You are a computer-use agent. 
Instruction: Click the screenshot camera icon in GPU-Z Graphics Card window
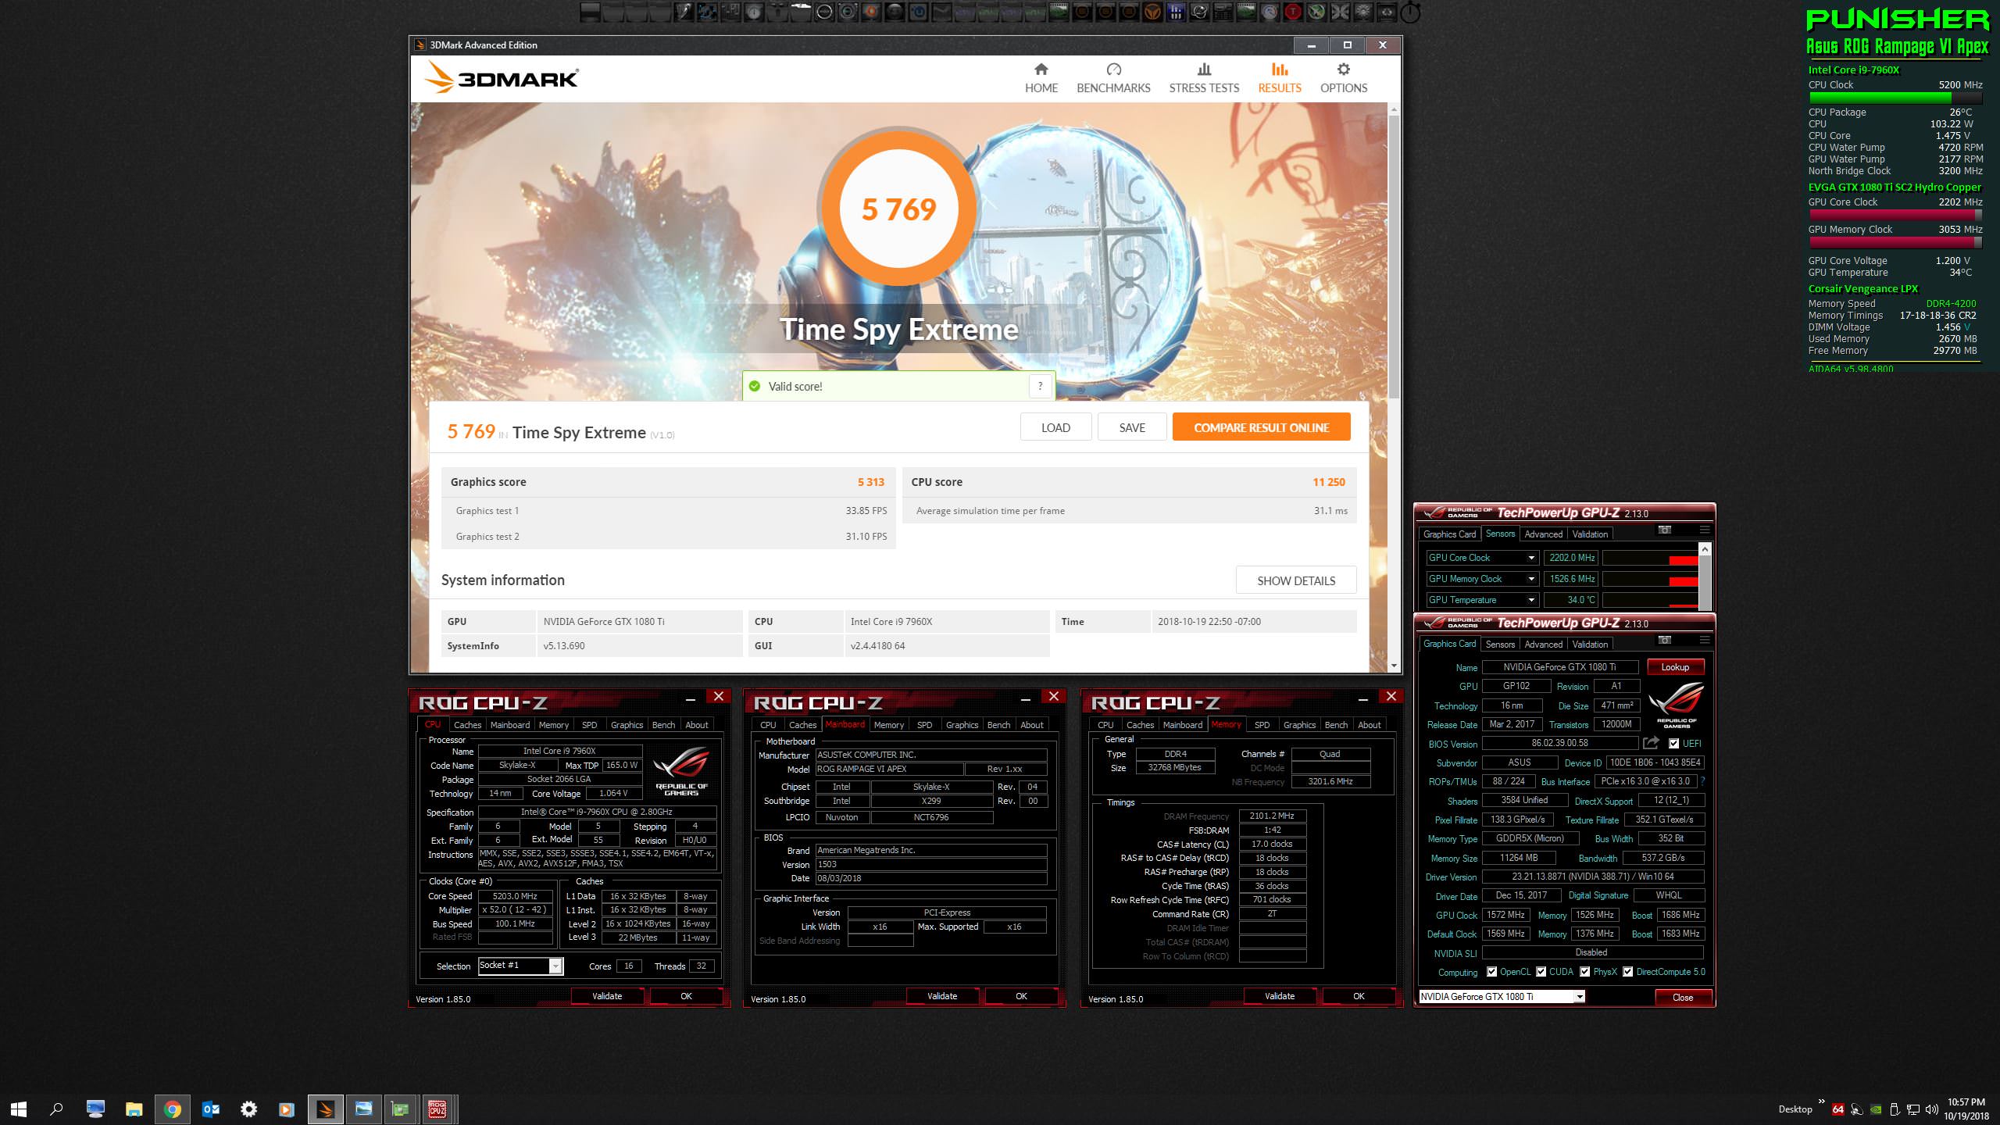pos(1665,640)
